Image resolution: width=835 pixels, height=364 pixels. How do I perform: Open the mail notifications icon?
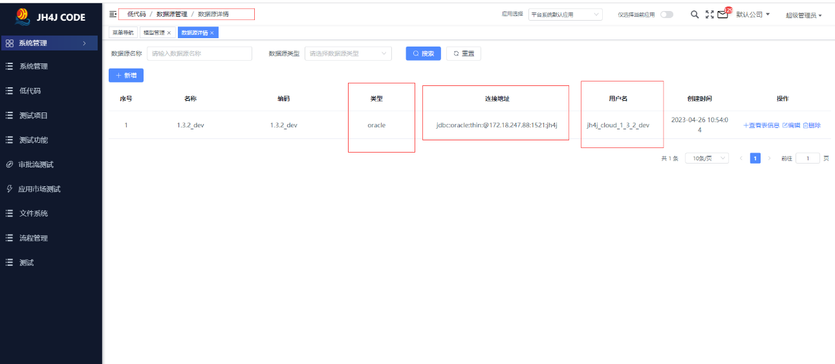coord(723,14)
